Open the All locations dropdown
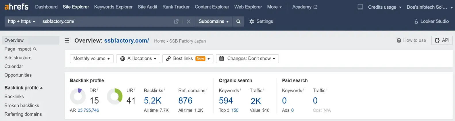The height and width of the screenshot is (121, 455). (x=138, y=59)
